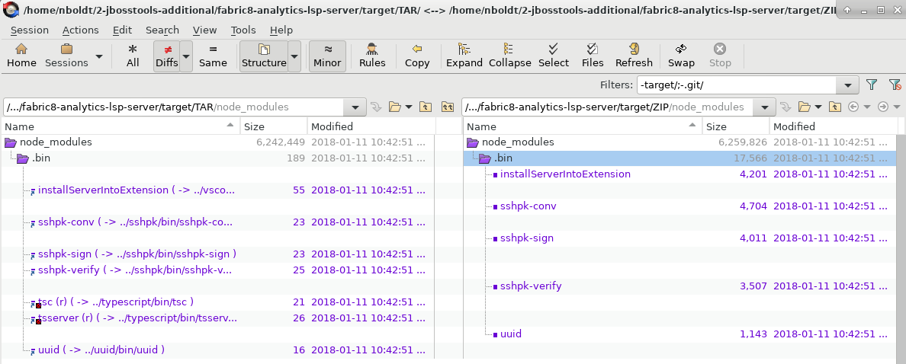
Task: Select left sshpk-conv symlink row
Action: click(218, 222)
